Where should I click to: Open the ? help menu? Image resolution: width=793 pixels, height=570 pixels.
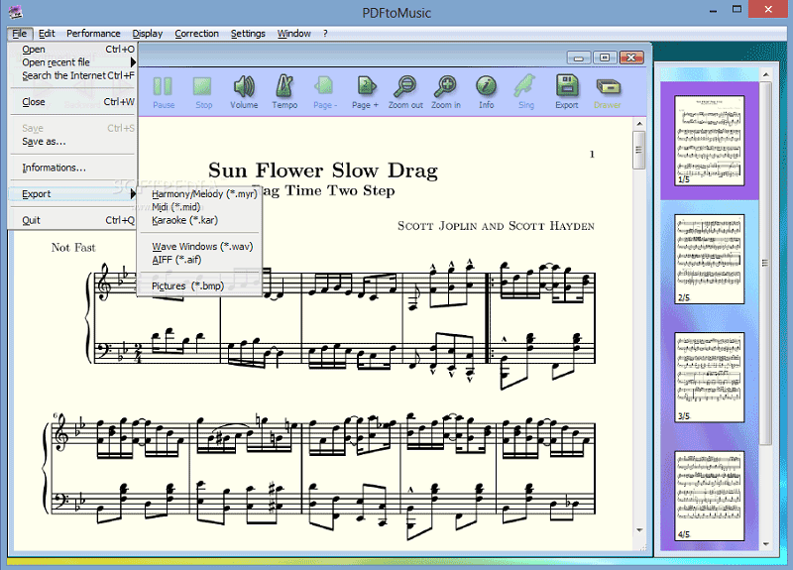[325, 34]
